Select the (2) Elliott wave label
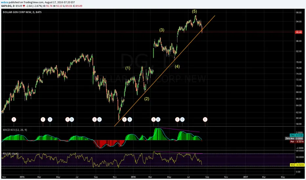The image size is (306, 180). pyautogui.click(x=147, y=99)
